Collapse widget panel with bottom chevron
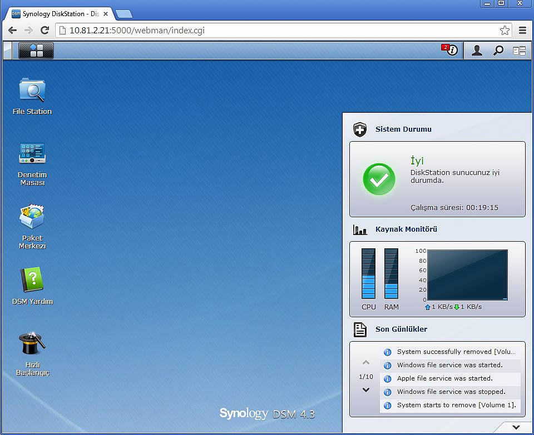Viewport: 534px width, 435px height. [x=516, y=427]
